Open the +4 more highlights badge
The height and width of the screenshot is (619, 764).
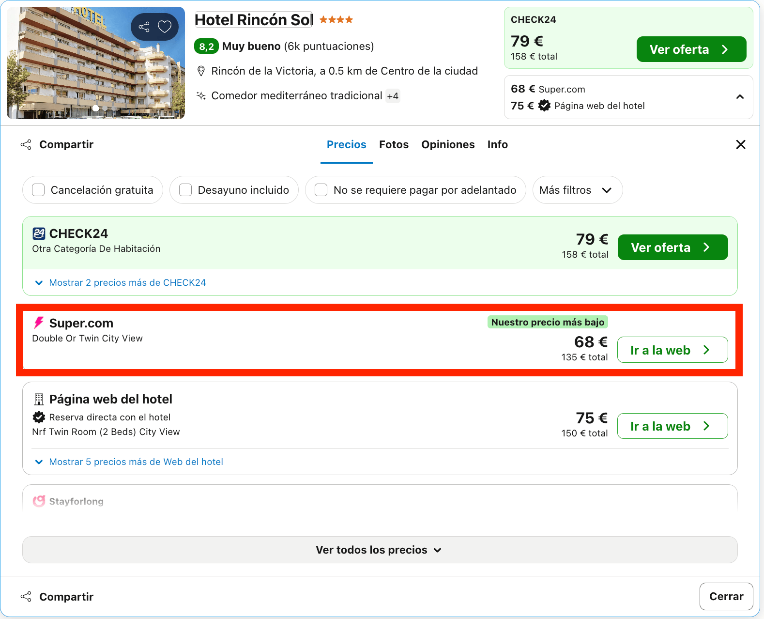393,96
